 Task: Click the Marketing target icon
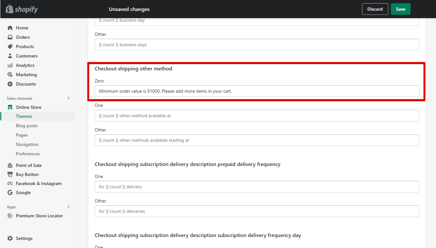[x=10, y=75]
